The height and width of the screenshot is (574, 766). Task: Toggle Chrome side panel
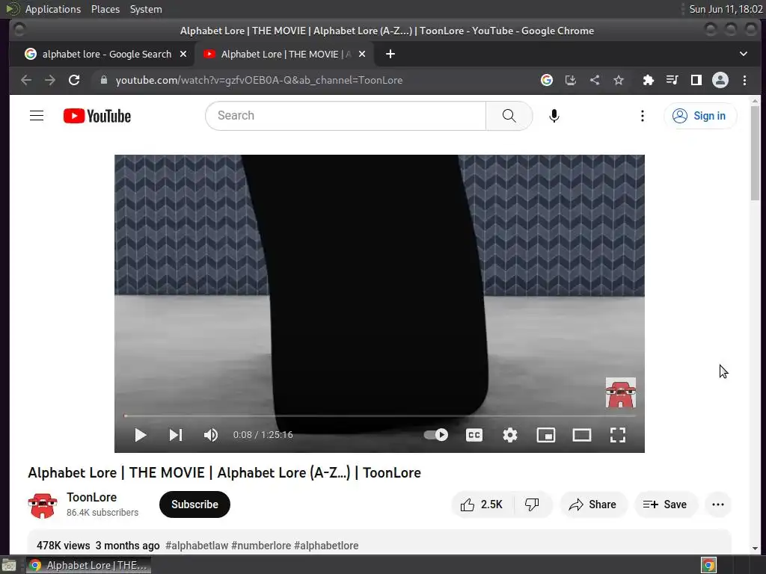tap(696, 80)
